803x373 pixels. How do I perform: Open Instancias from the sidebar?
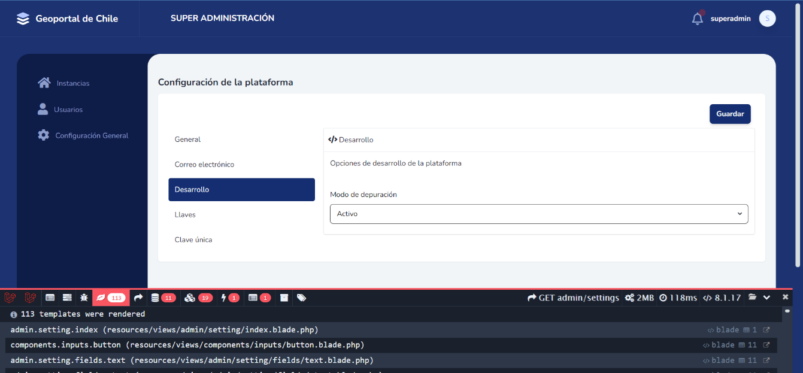[x=72, y=83]
